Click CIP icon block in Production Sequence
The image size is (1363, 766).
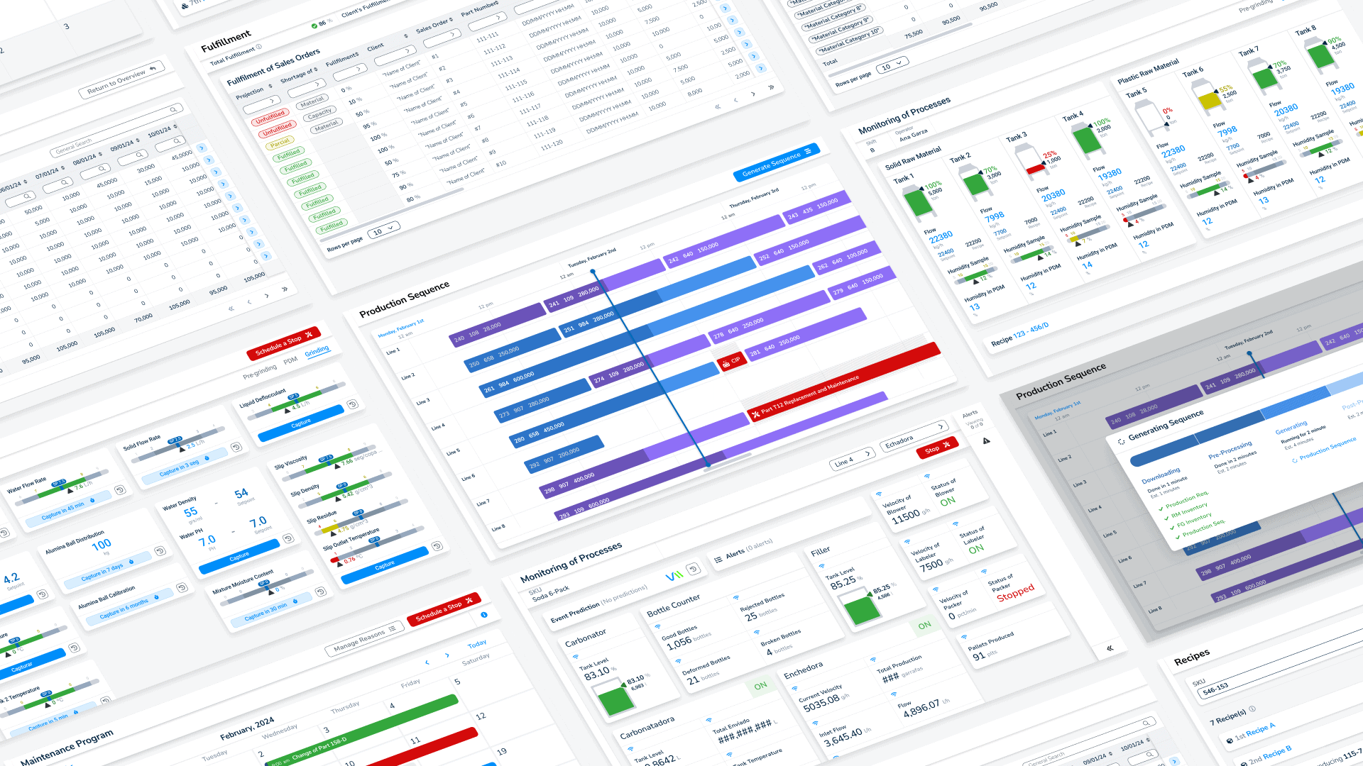731,361
